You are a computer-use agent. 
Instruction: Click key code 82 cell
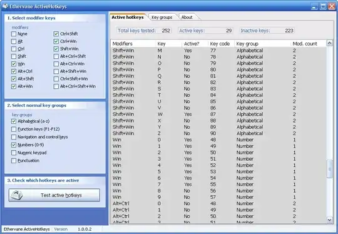pos(213,83)
